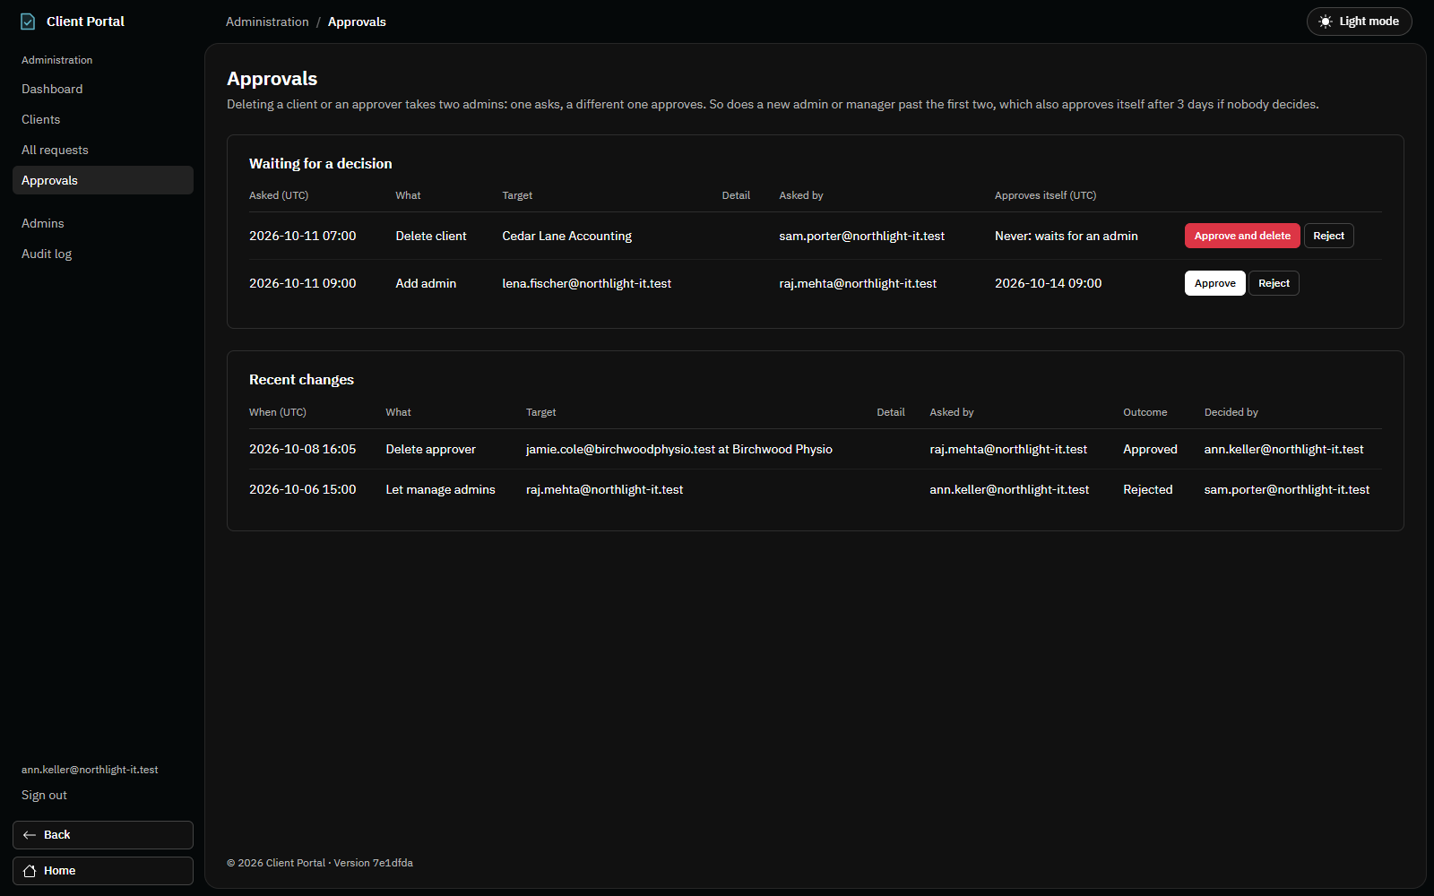
Task: Click 2026-10-11 07:00 asked timestamp
Action: click(x=302, y=236)
